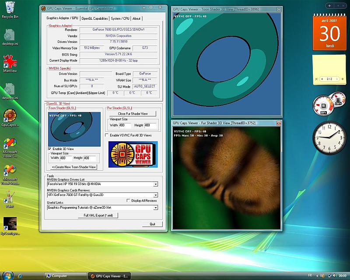Open the Useful Links dropdown
The image size is (350, 280).
coord(156,208)
